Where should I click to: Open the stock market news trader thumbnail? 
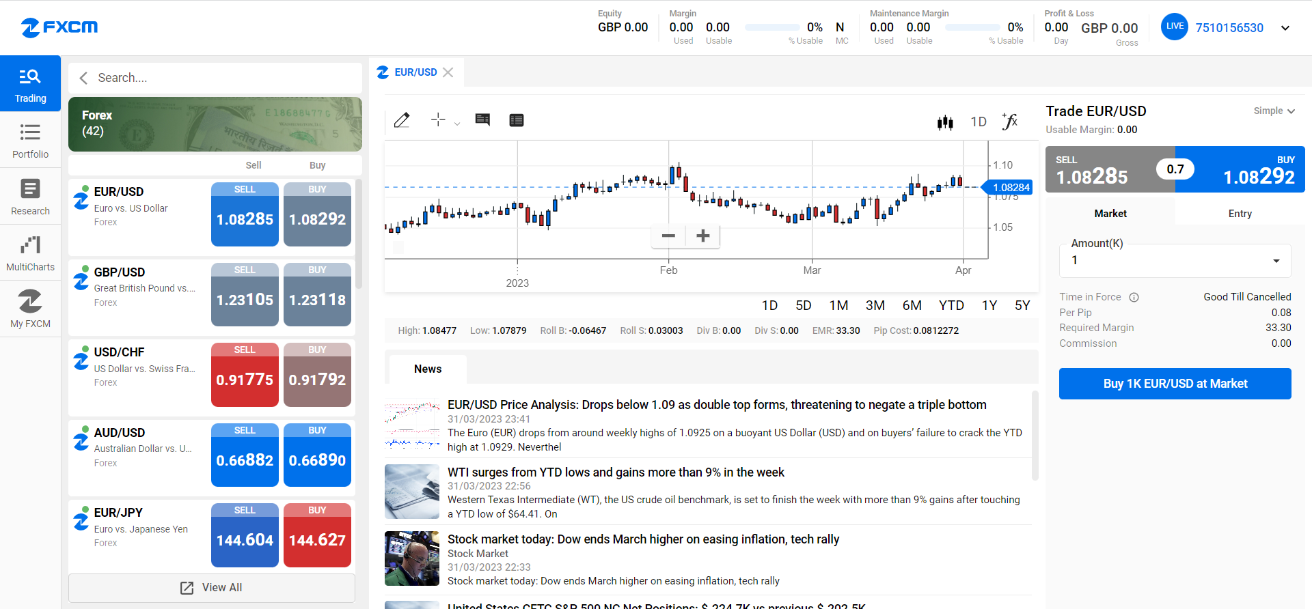[412, 558]
